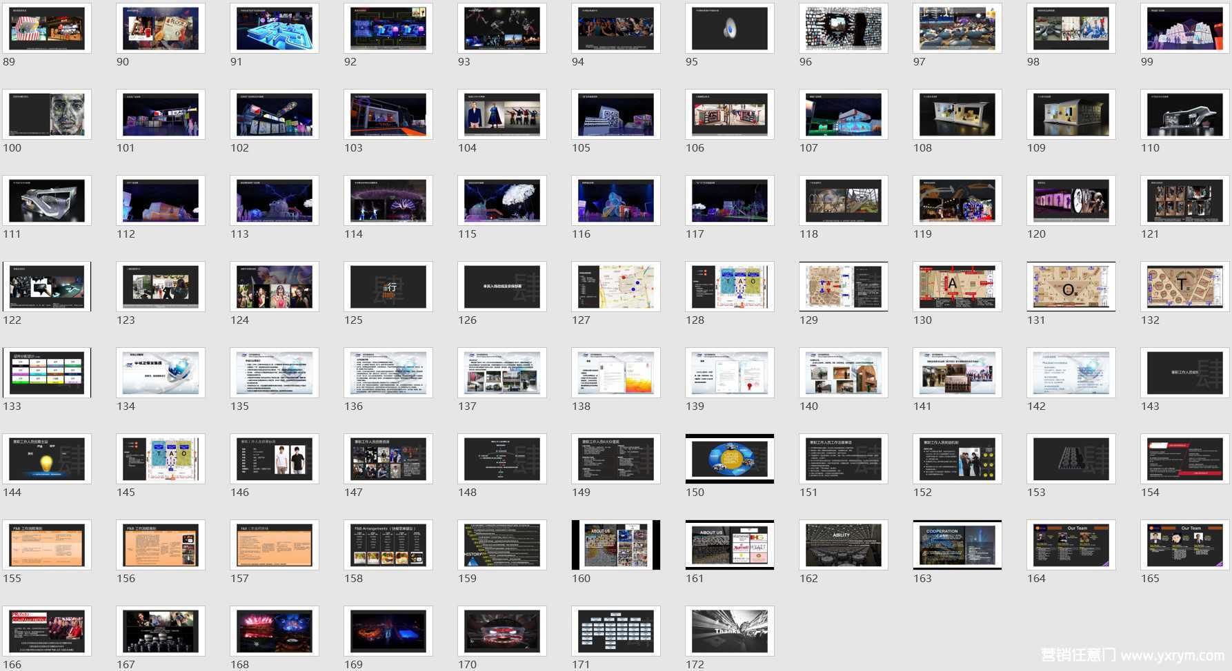Click slide 91 glowing blue maze
This screenshot has width=1232, height=671.
(x=274, y=28)
